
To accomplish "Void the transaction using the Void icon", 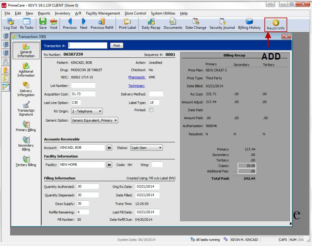I will pyautogui.click(x=53, y=24).
